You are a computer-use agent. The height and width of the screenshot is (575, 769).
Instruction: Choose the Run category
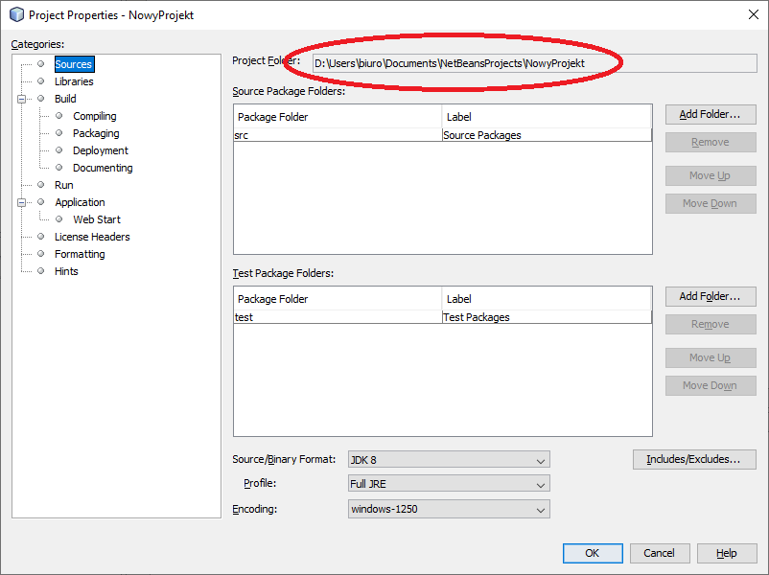pyautogui.click(x=63, y=185)
